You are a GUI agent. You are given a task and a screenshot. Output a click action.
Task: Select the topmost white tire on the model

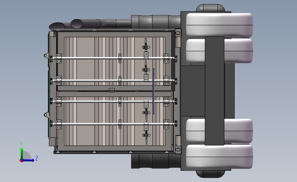219,25
